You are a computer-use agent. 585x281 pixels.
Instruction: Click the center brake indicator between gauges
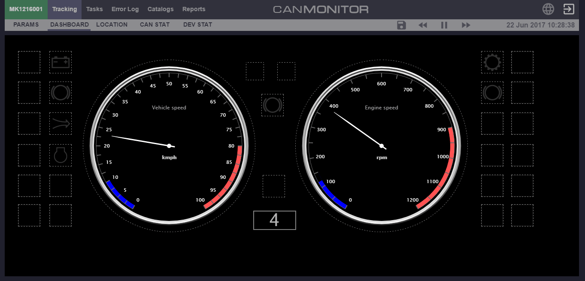[x=273, y=105]
